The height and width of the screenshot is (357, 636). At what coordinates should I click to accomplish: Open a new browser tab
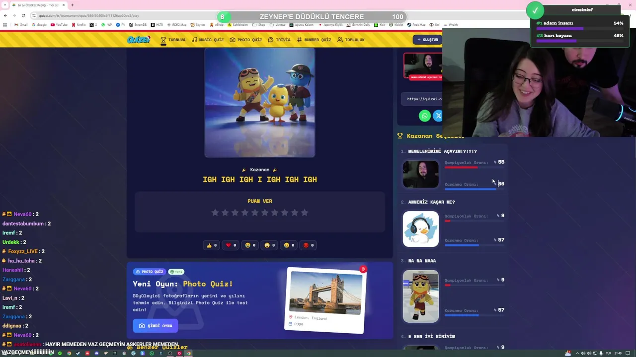point(73,5)
